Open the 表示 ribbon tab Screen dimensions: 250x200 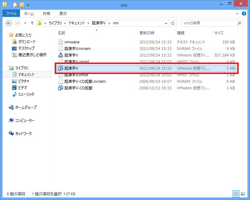tap(63, 14)
